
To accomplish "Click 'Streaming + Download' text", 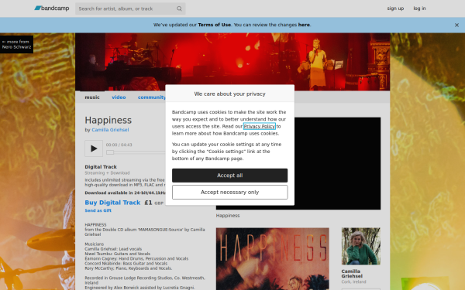I will pos(108,172).
